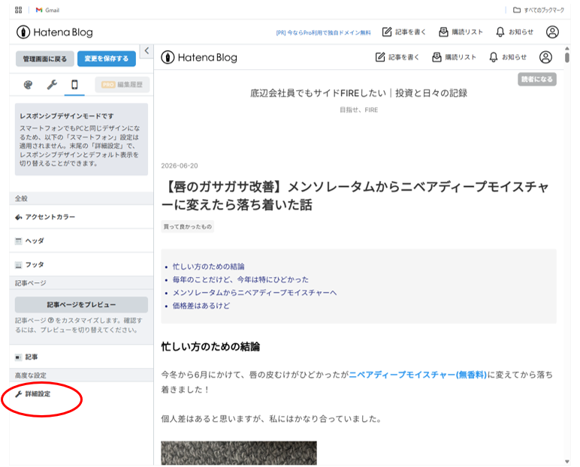The image size is (580, 467).
Task: Click the help question mark next to 記事ページ
Action: tap(50, 321)
